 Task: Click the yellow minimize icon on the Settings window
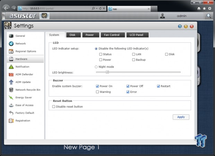point(186,26)
